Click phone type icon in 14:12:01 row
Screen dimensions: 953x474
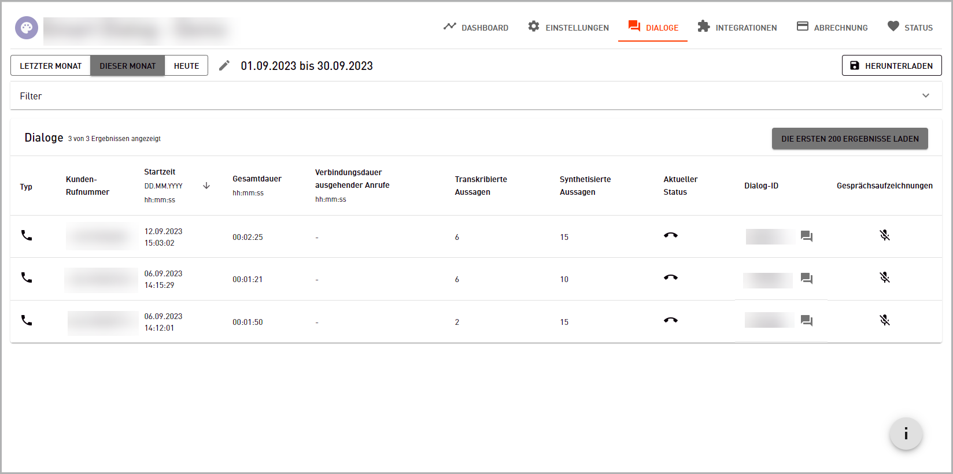[27, 320]
